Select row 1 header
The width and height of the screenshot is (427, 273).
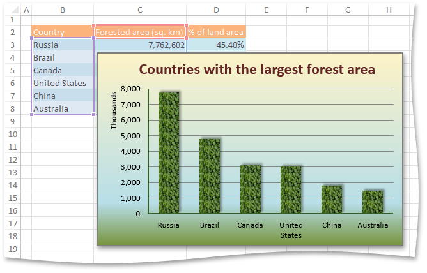13,20
